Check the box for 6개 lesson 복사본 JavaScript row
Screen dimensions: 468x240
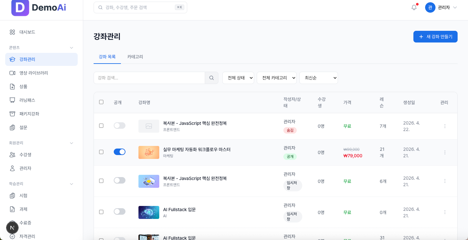(101, 180)
